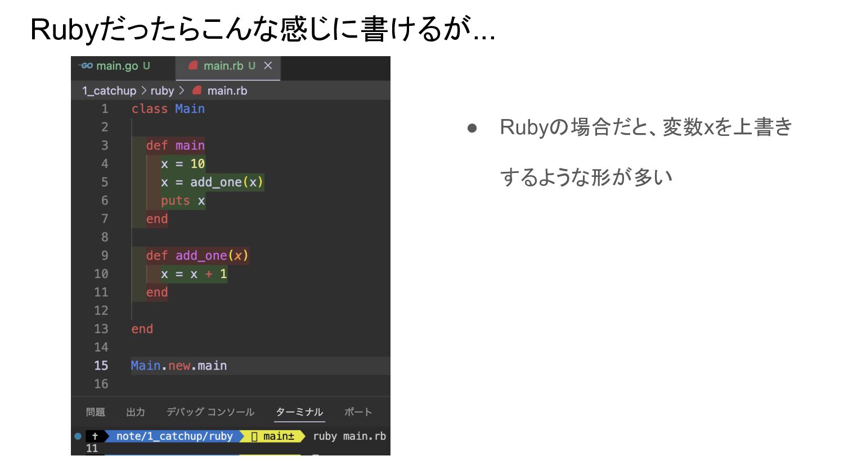
Task: Close the main.rb tab
Action: 268,66
